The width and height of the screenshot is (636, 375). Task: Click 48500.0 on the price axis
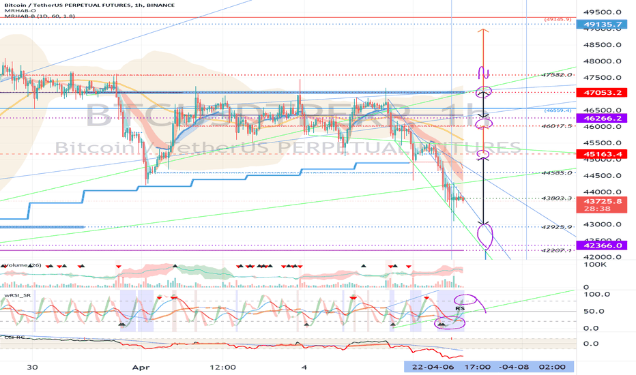pyautogui.click(x=602, y=44)
